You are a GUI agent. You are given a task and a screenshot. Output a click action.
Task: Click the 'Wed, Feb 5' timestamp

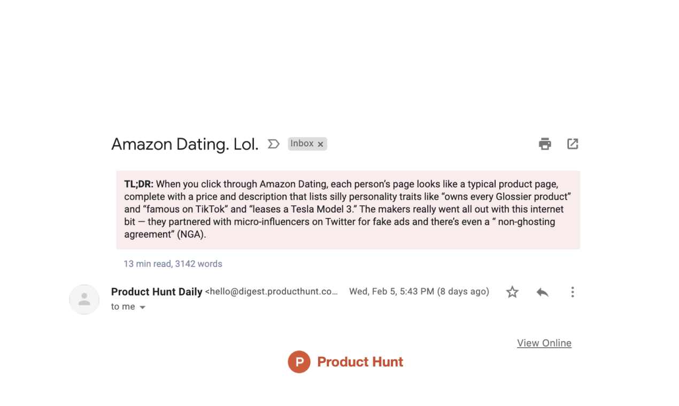coord(419,292)
